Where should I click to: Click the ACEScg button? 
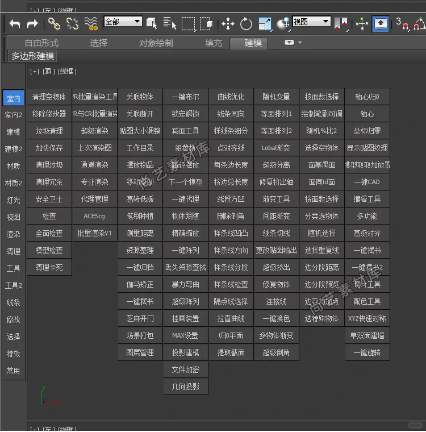coord(95,216)
